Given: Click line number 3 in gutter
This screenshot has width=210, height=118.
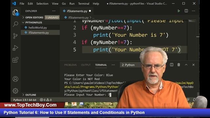Looking at the screenshot, I should point(74,35).
